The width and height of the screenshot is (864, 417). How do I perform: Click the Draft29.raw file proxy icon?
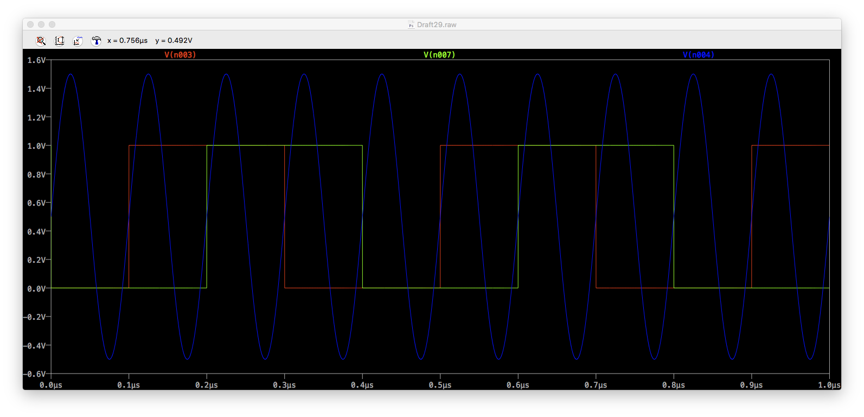[x=411, y=25]
